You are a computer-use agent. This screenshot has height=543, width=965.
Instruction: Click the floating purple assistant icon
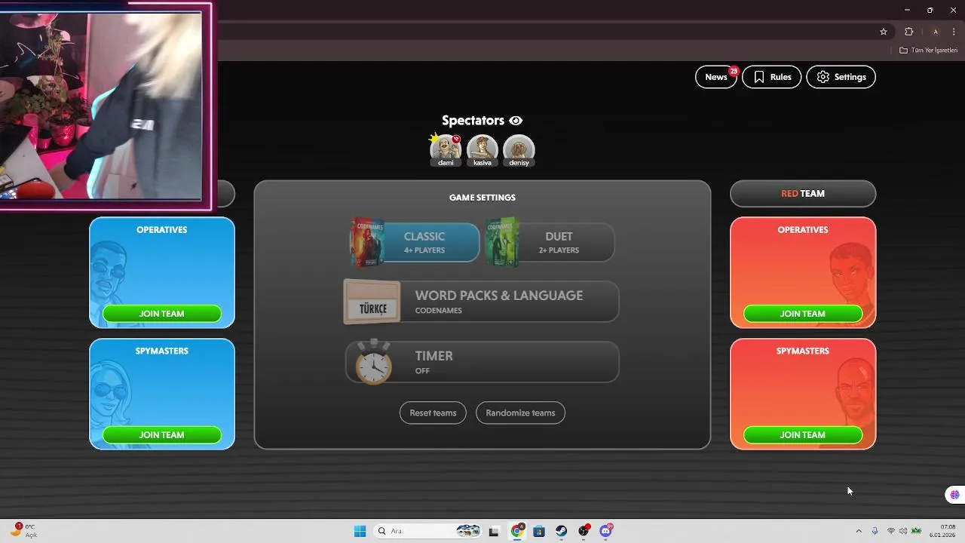[955, 495]
